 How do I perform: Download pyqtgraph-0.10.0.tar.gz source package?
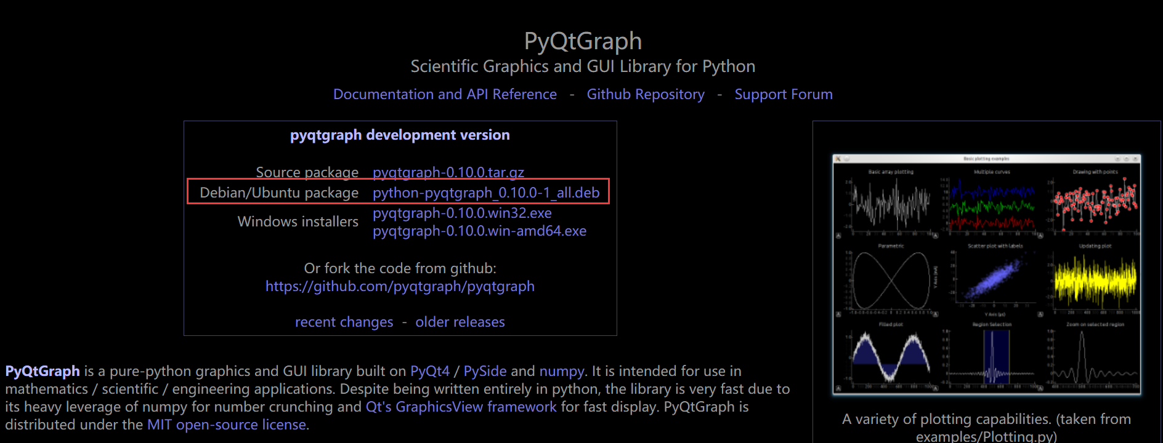pos(448,172)
